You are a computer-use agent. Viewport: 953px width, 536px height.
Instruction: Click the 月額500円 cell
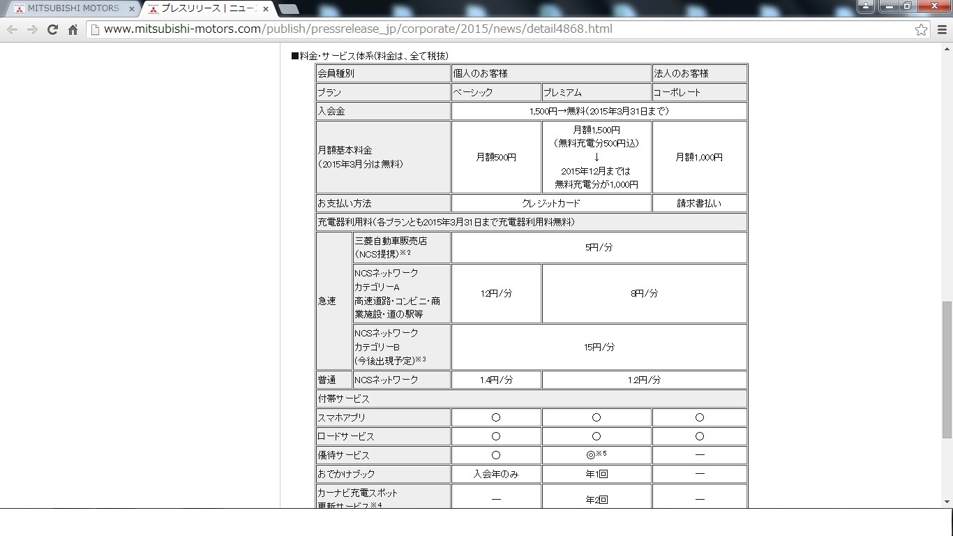(496, 157)
